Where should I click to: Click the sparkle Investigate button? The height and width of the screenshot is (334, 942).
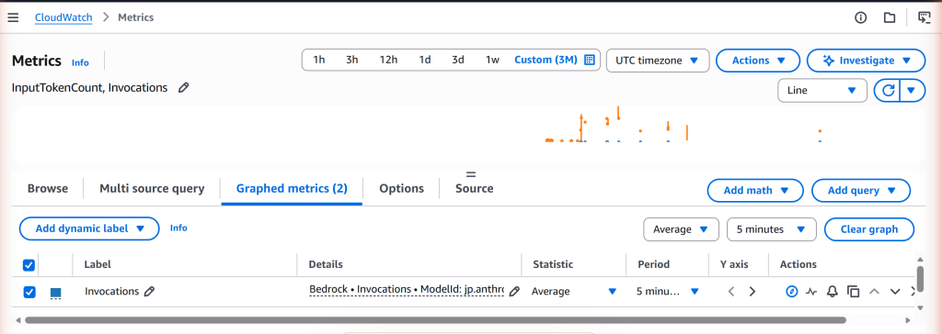(866, 61)
